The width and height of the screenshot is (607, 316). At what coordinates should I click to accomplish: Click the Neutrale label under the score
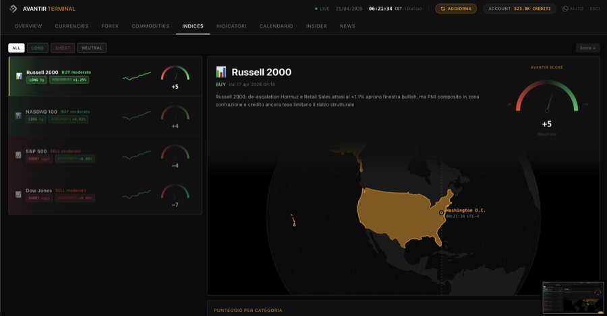pyautogui.click(x=546, y=134)
